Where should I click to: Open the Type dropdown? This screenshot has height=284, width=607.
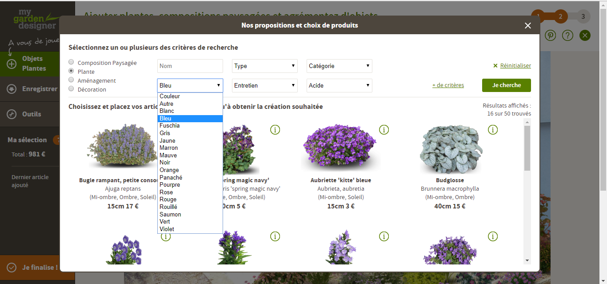pyautogui.click(x=265, y=66)
